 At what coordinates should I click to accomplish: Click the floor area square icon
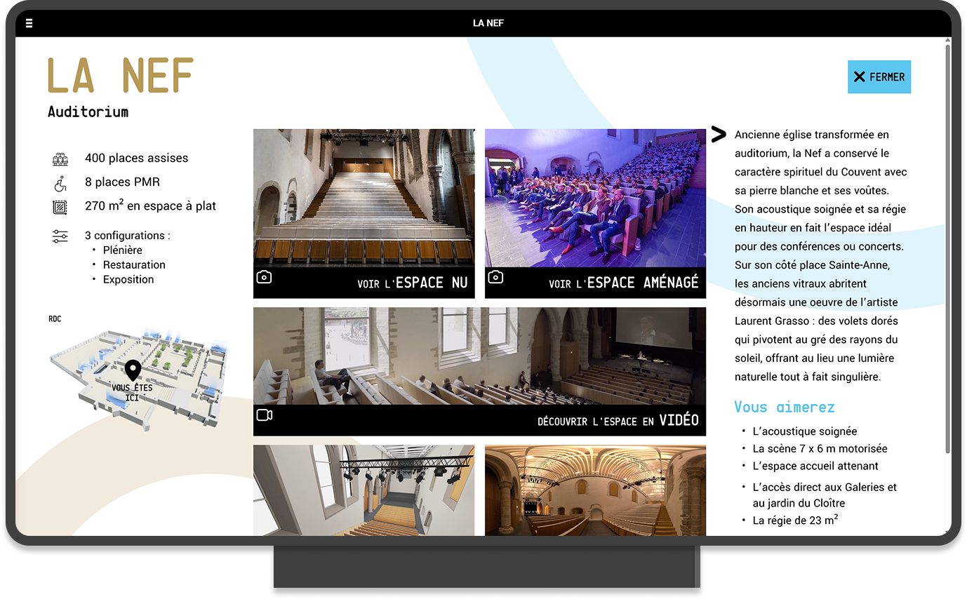(x=60, y=207)
